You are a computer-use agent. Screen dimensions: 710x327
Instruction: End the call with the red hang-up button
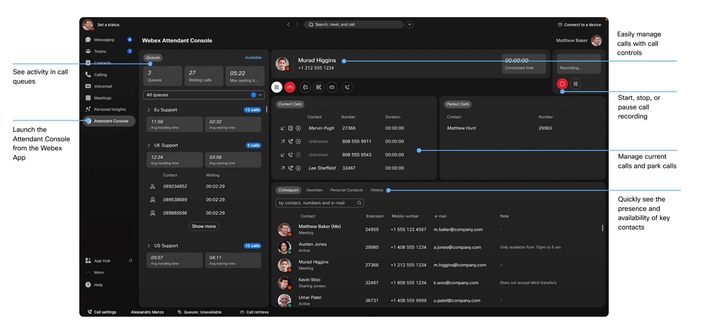[290, 87]
